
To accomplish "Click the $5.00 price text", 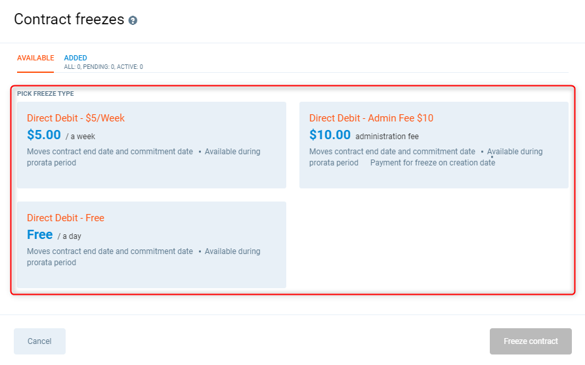I will pyautogui.click(x=44, y=135).
